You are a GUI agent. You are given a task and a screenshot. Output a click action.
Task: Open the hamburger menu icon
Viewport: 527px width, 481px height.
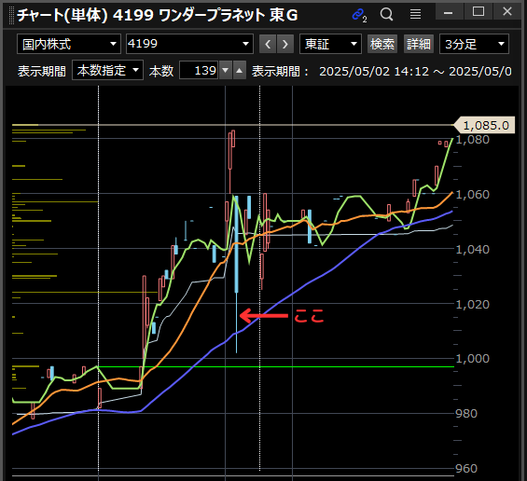[x=415, y=14]
